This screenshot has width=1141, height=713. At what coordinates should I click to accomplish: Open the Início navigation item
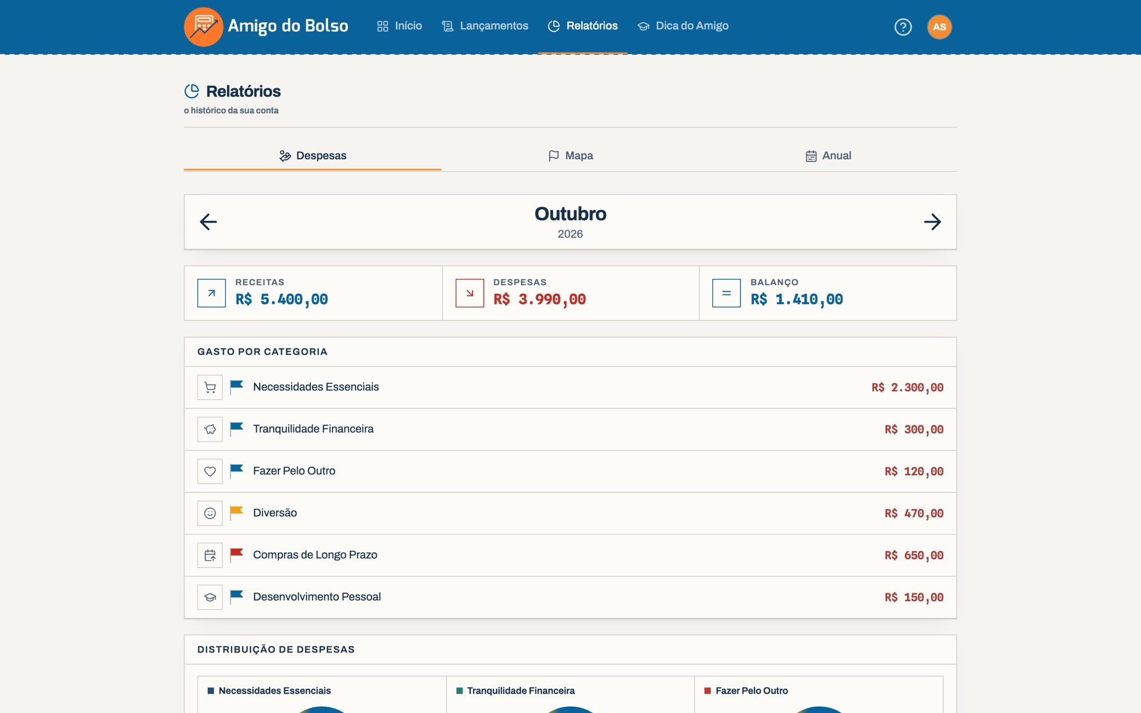click(399, 26)
